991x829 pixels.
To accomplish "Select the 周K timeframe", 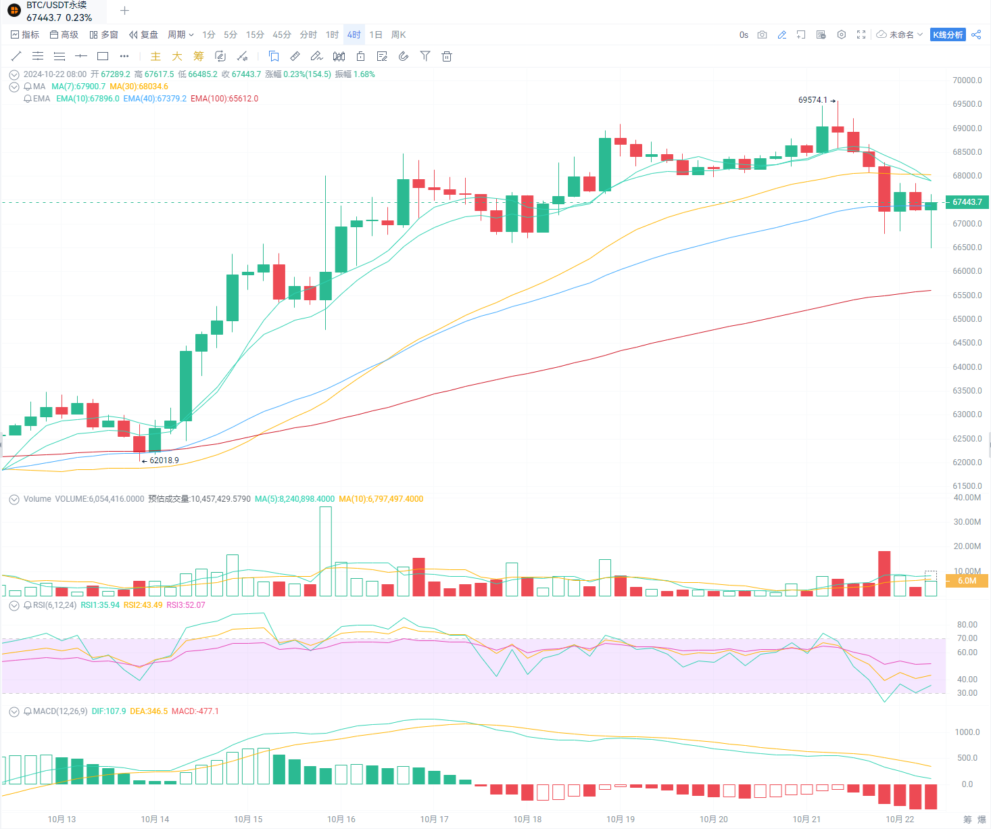I will coord(398,34).
